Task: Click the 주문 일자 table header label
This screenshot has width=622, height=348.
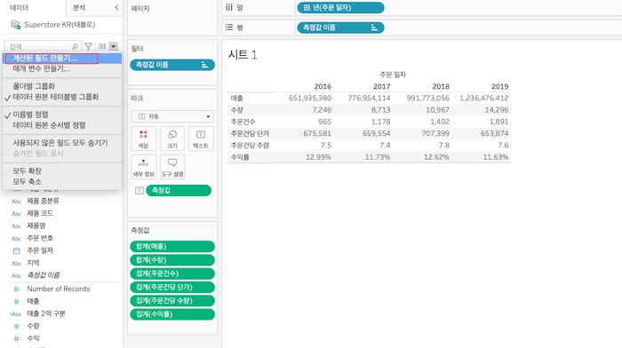Action: [x=393, y=75]
